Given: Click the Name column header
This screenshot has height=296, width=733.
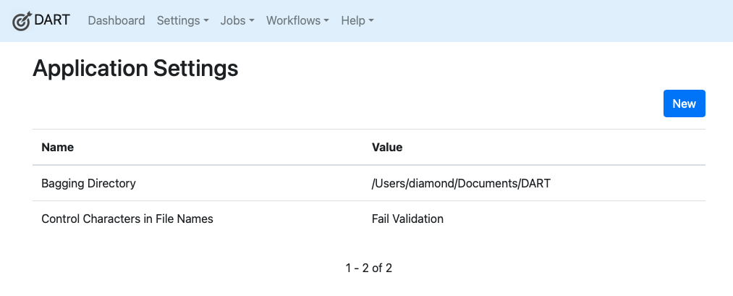Looking at the screenshot, I should pyautogui.click(x=58, y=147).
